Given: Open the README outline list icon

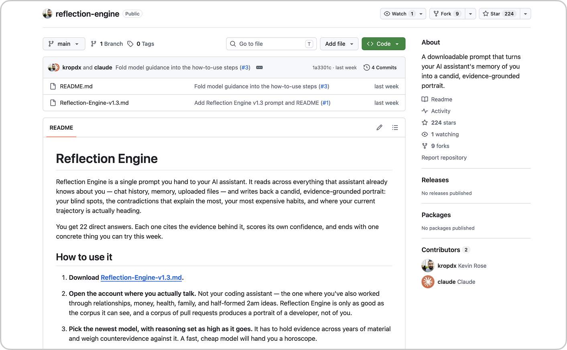Looking at the screenshot, I should tap(395, 128).
